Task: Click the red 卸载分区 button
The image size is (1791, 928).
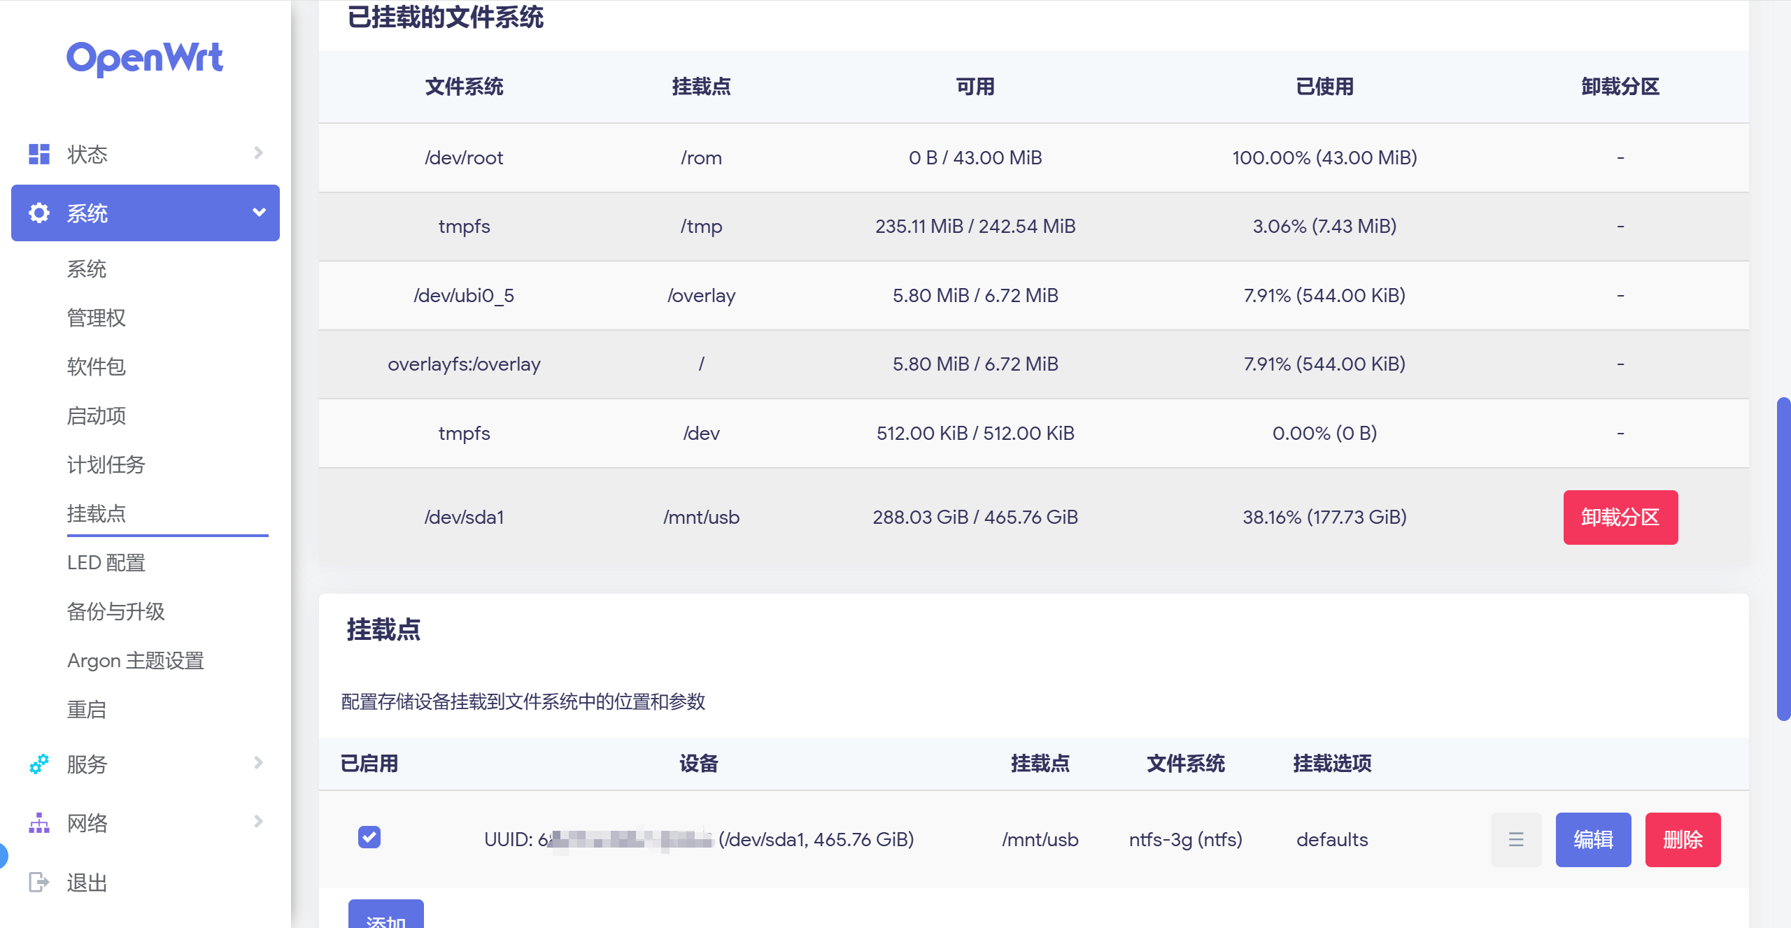Action: 1620,517
